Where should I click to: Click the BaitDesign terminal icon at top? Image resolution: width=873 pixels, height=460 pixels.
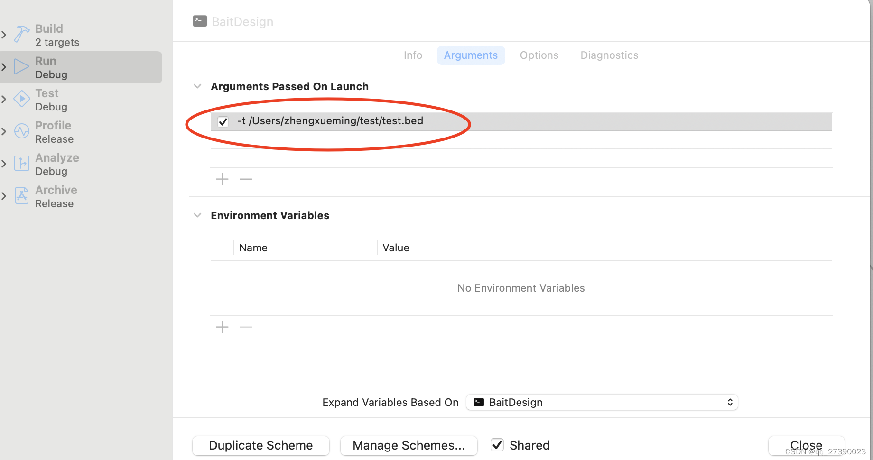pyautogui.click(x=199, y=21)
